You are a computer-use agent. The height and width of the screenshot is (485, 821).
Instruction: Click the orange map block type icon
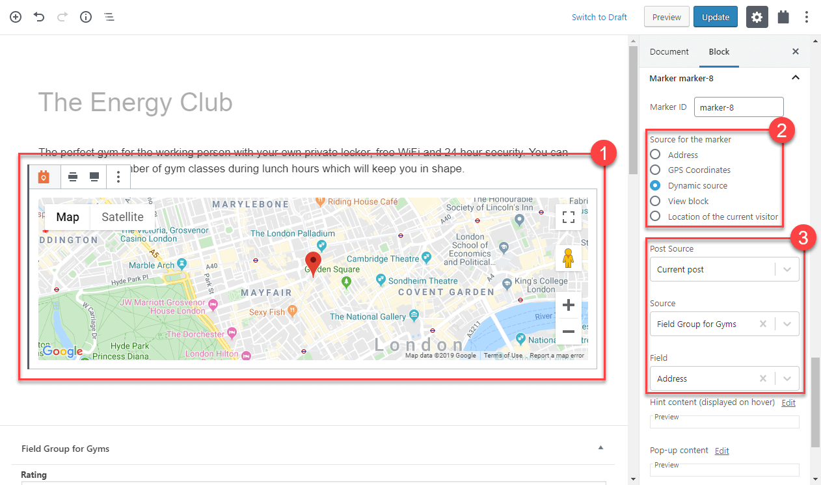pos(44,177)
